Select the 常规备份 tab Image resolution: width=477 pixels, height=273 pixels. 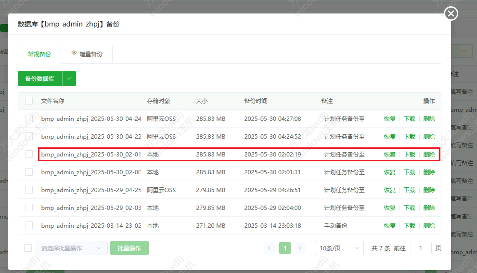(39, 54)
